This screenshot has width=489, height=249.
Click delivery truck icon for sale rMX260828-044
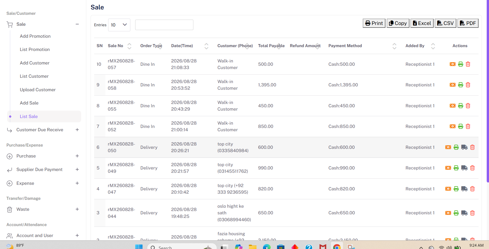[464, 213]
